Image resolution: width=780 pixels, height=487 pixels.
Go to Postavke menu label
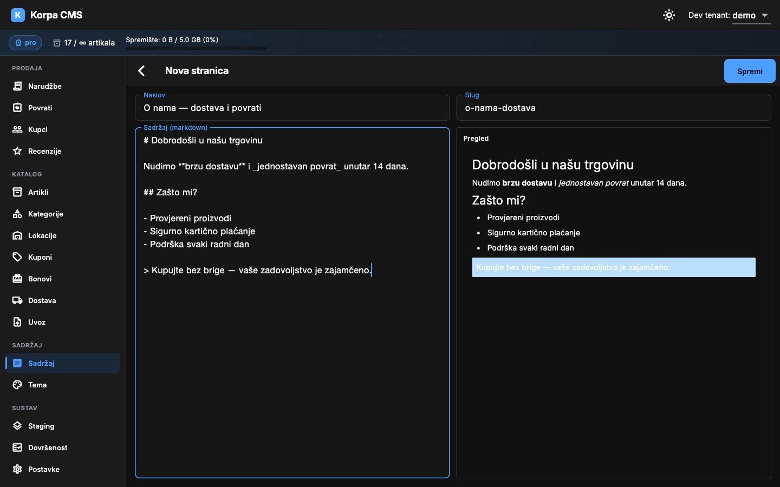point(44,469)
